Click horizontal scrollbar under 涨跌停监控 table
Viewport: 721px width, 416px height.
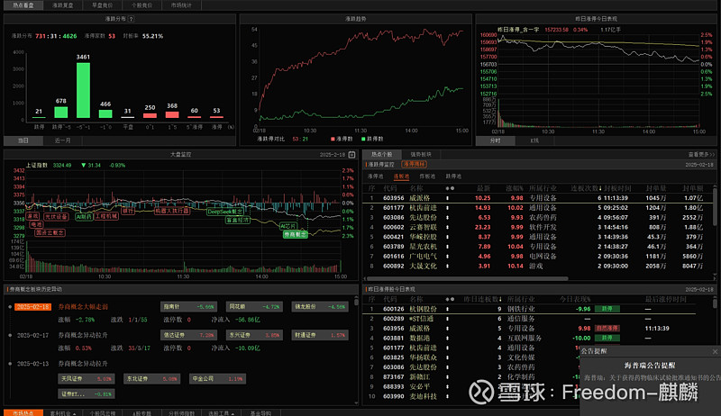[x=467, y=278]
